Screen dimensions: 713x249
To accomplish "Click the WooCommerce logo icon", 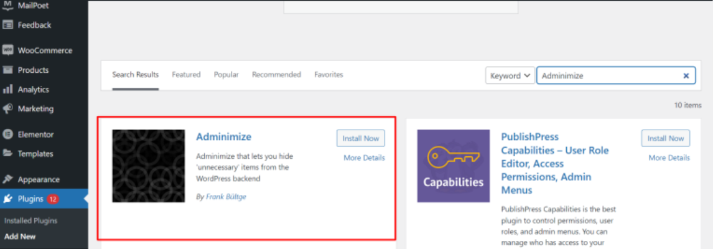I will (7, 50).
